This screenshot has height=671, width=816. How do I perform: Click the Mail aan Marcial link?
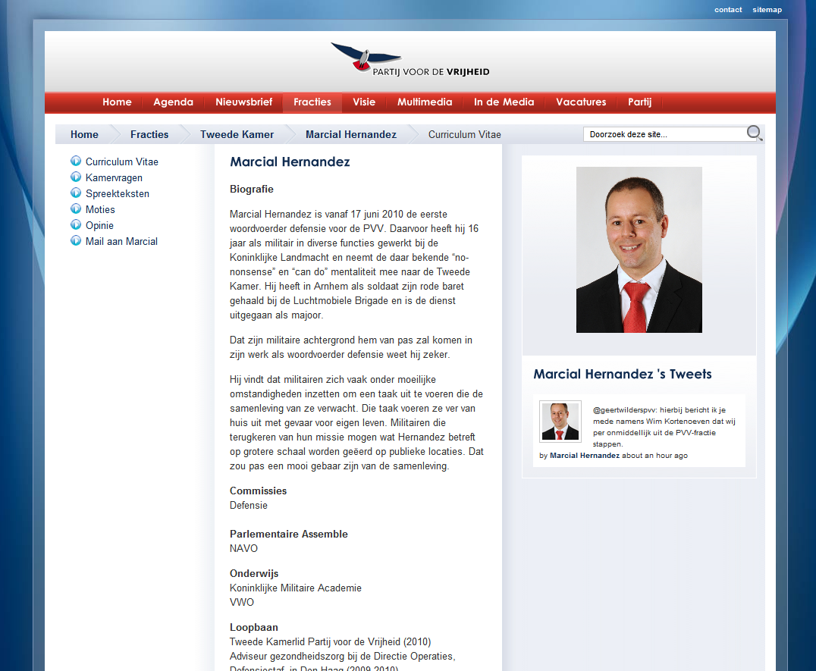click(x=121, y=241)
